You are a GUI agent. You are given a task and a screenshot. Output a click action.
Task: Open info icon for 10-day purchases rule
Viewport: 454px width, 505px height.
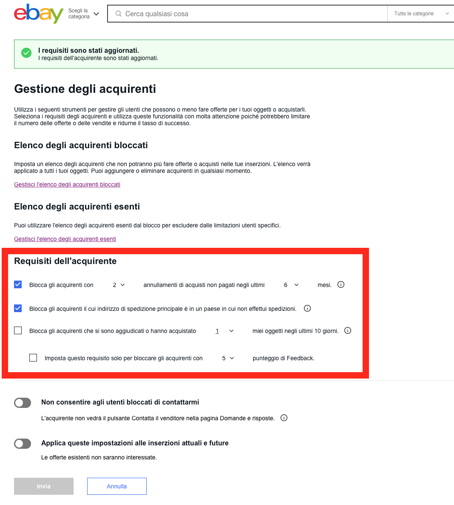pos(348,330)
